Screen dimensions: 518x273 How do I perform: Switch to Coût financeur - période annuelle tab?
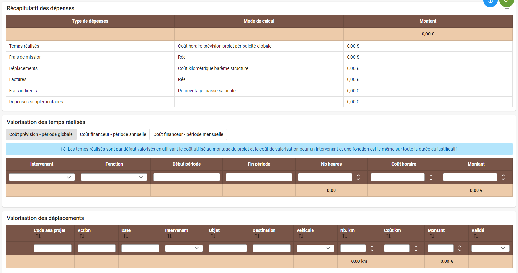(x=113, y=134)
